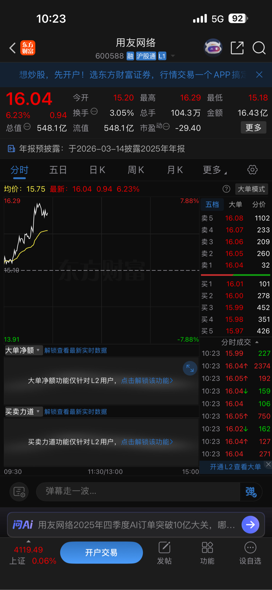
Task: Tap info icon next to 总值
Action: click(27, 127)
